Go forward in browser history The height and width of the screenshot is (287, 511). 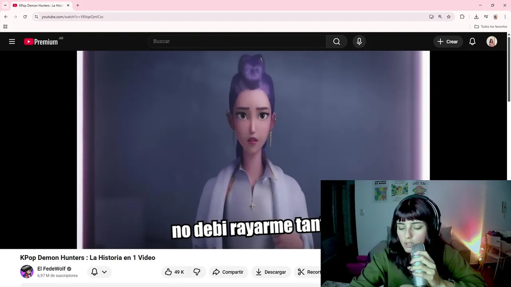click(x=15, y=17)
